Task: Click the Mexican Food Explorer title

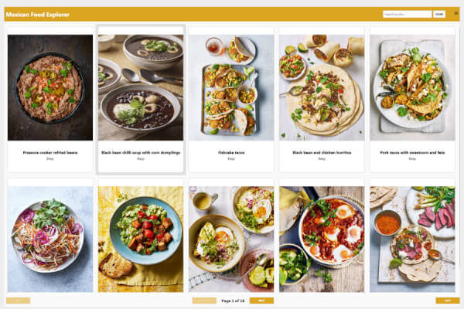Action: pyautogui.click(x=38, y=15)
